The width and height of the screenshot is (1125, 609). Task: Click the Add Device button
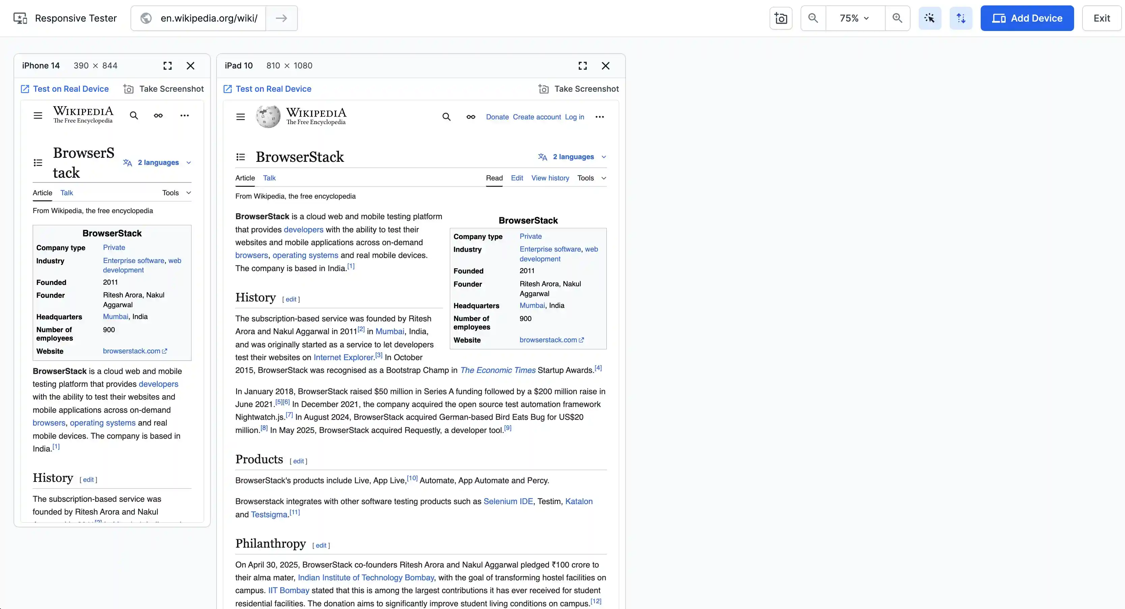pyautogui.click(x=1027, y=18)
